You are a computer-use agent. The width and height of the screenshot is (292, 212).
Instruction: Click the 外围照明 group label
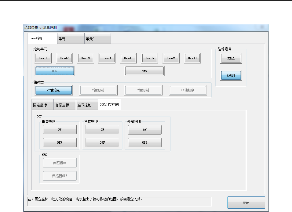(134, 122)
